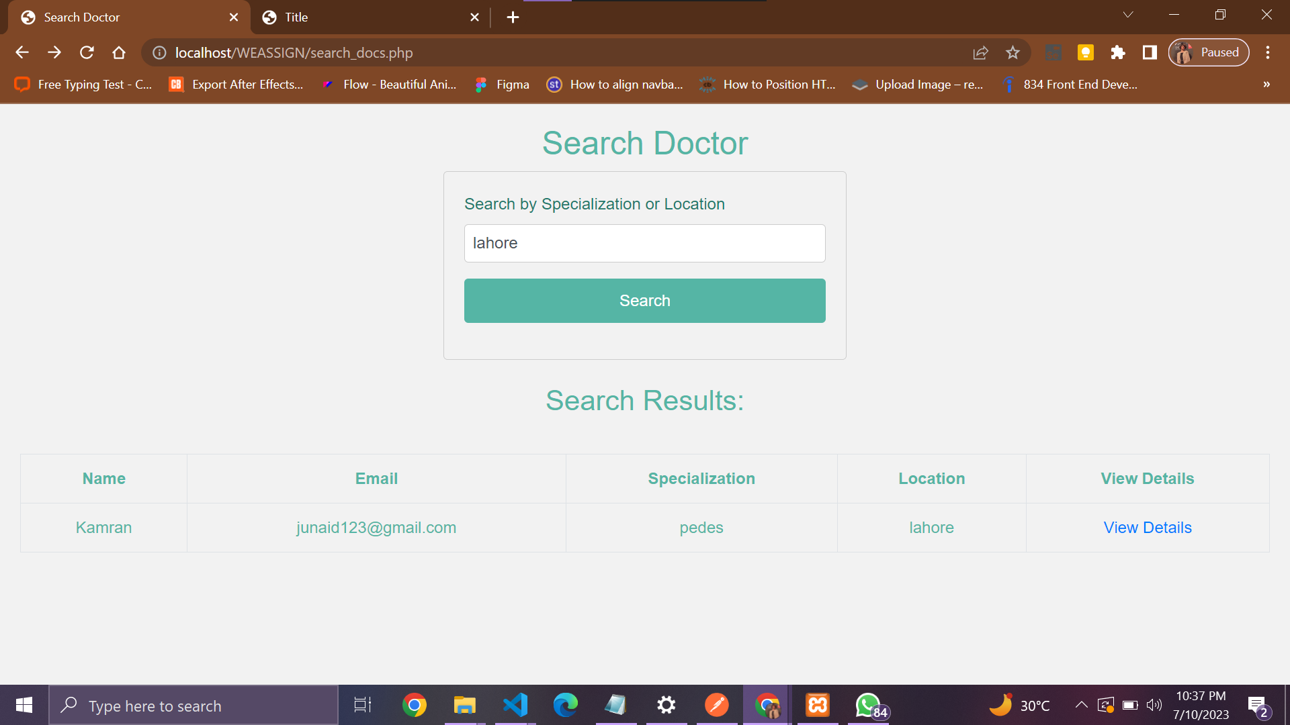The image size is (1290, 725).
Task: Launch Visual Studio Code from the taskbar
Action: tap(515, 705)
